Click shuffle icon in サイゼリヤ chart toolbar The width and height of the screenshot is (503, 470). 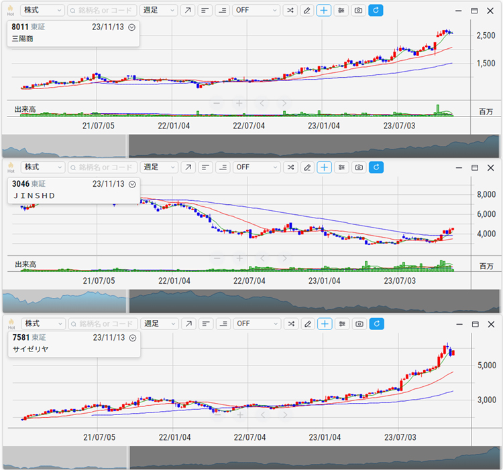coord(289,324)
